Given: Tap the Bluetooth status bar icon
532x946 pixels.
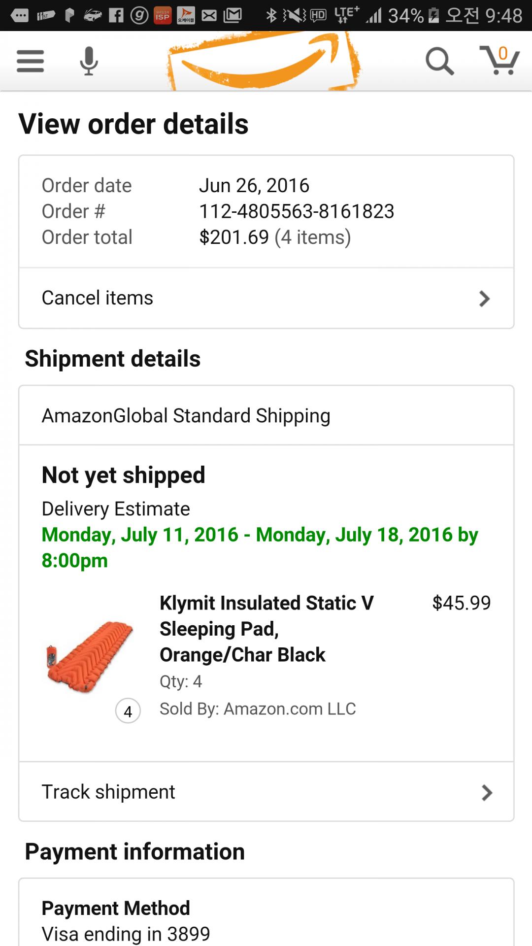Looking at the screenshot, I should (271, 16).
